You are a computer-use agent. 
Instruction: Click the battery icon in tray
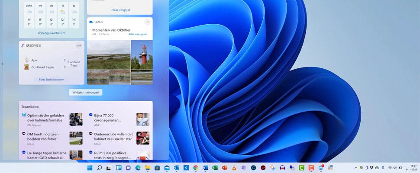tap(401, 168)
